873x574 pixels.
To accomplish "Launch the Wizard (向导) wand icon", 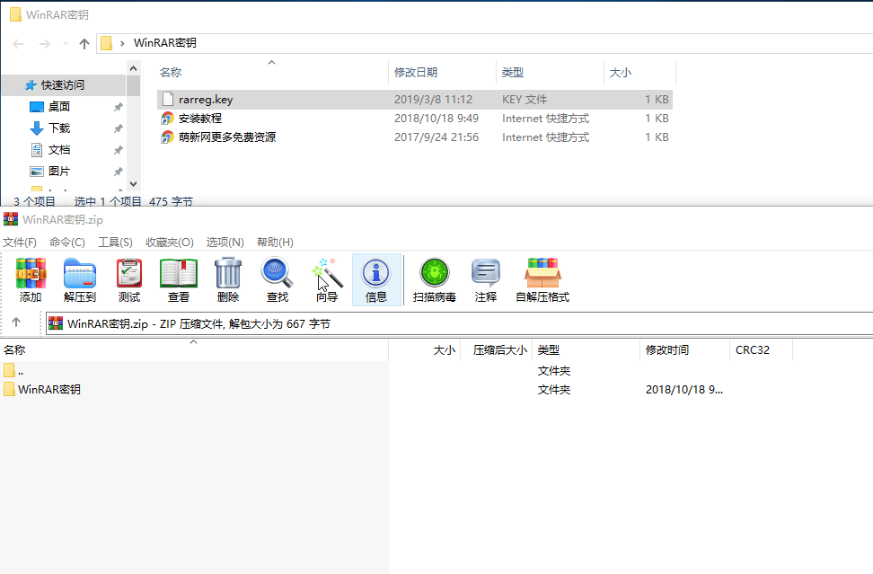I will pyautogui.click(x=327, y=280).
